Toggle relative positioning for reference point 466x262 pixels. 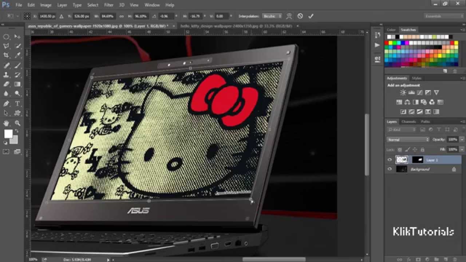pos(62,16)
